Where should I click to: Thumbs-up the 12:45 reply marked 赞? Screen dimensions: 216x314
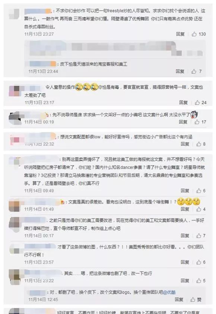click(x=193, y=299)
